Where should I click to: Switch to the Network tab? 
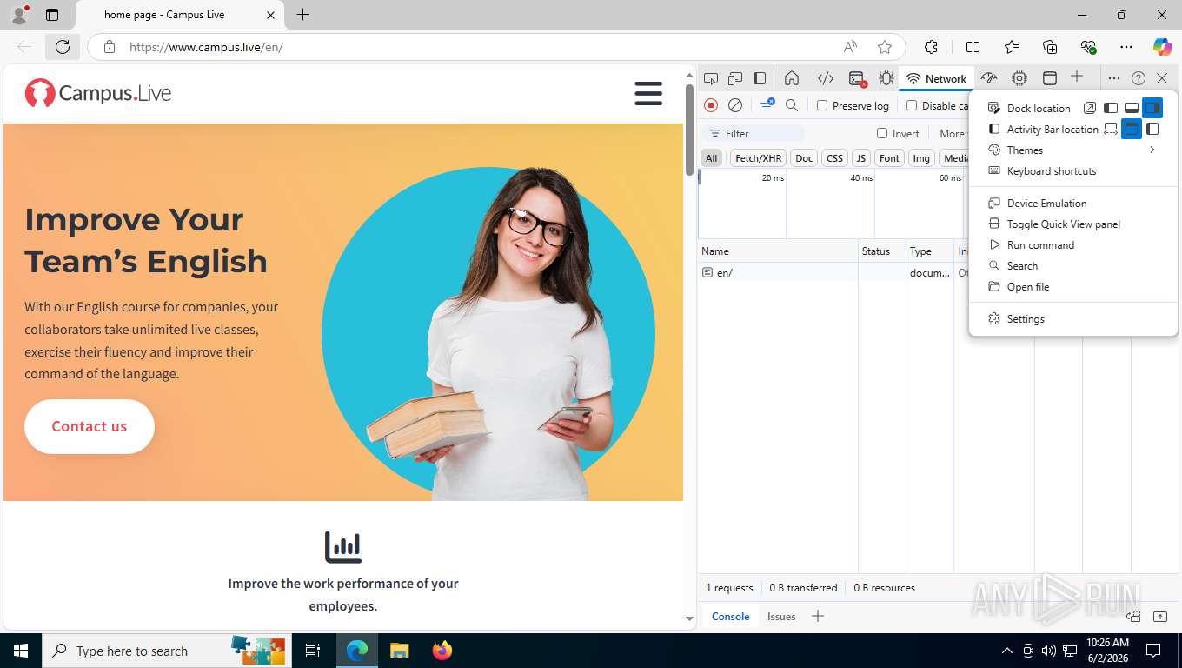click(x=936, y=78)
